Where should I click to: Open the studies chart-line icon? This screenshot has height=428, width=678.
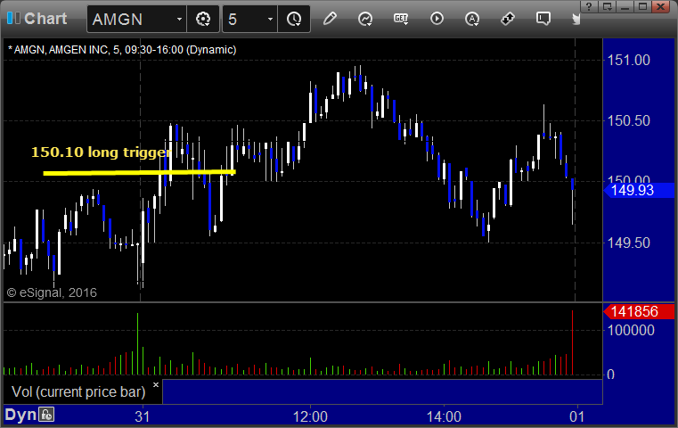tap(365, 19)
